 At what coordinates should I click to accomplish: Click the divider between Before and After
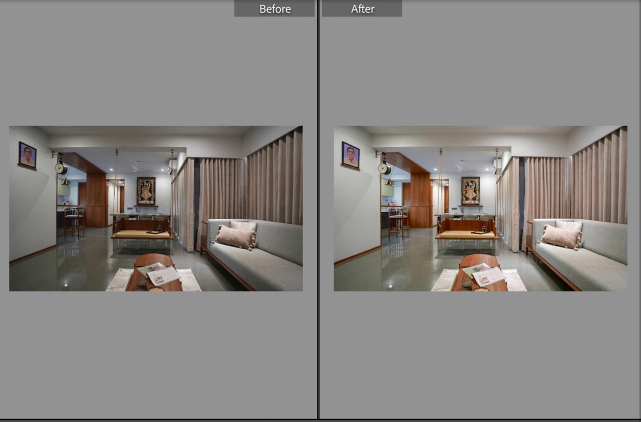318,209
